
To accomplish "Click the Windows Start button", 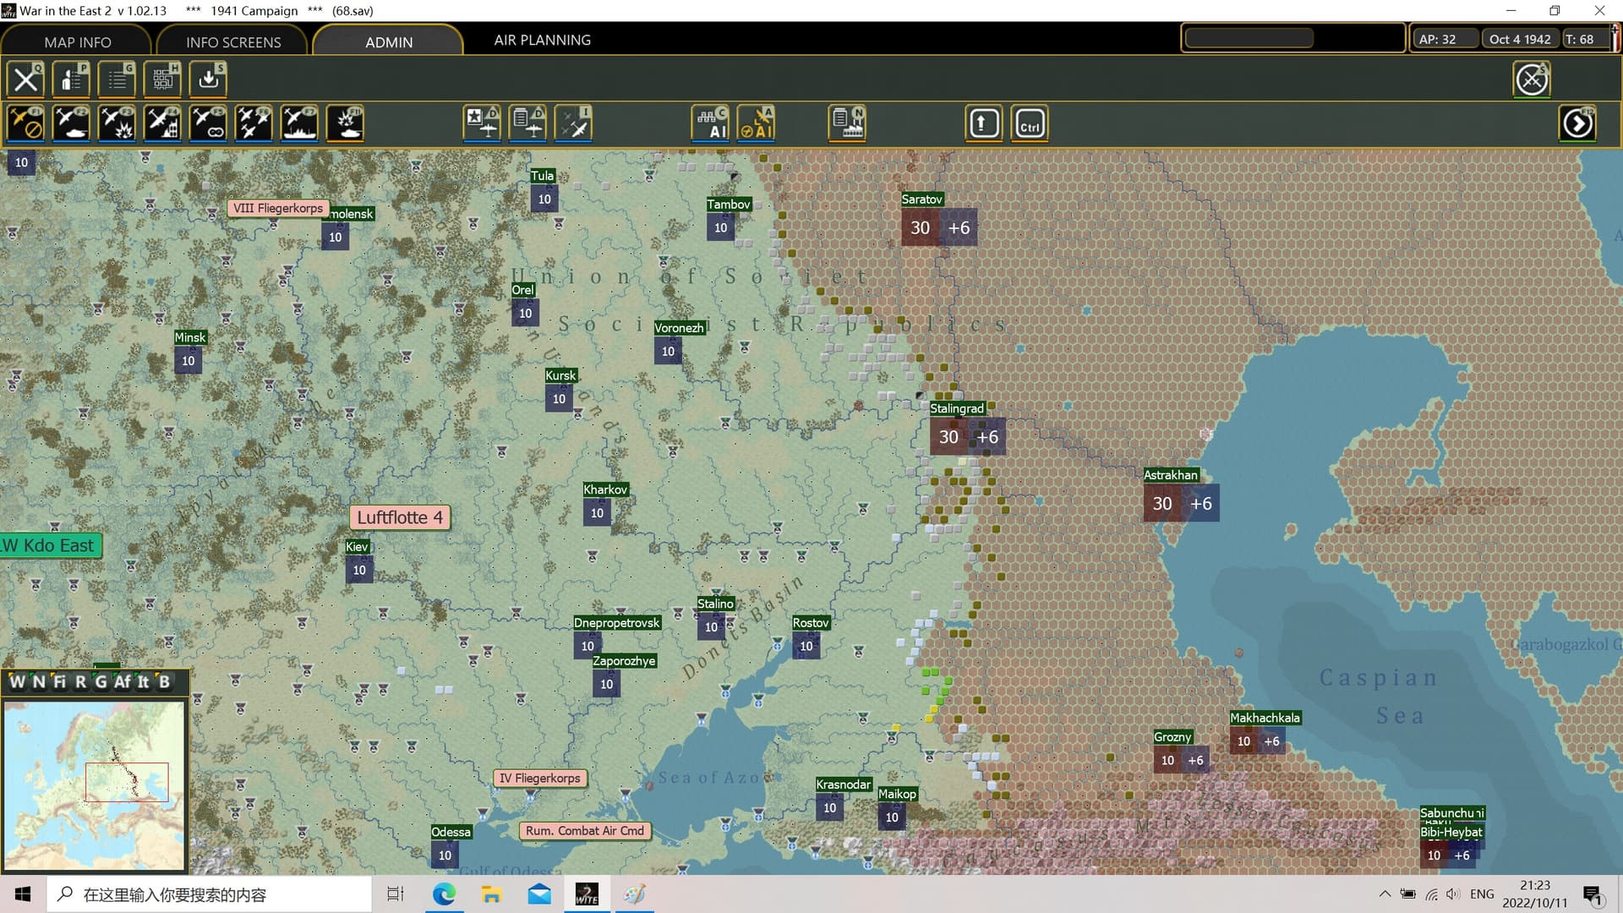I will pyautogui.click(x=23, y=894).
